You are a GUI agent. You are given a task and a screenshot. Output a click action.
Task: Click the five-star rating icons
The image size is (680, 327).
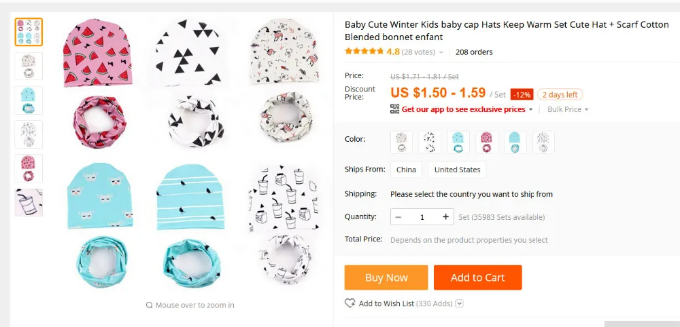point(364,52)
